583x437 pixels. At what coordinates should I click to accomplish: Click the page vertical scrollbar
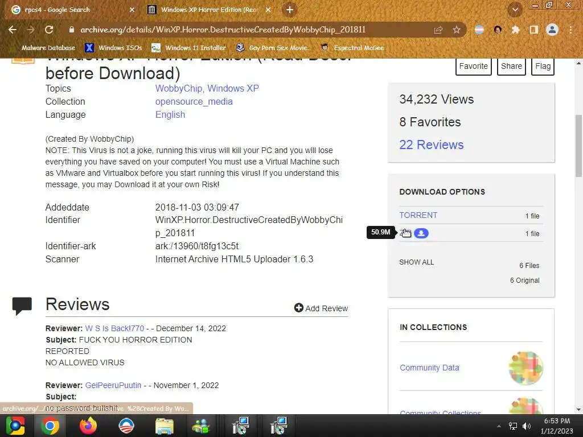tap(578, 146)
